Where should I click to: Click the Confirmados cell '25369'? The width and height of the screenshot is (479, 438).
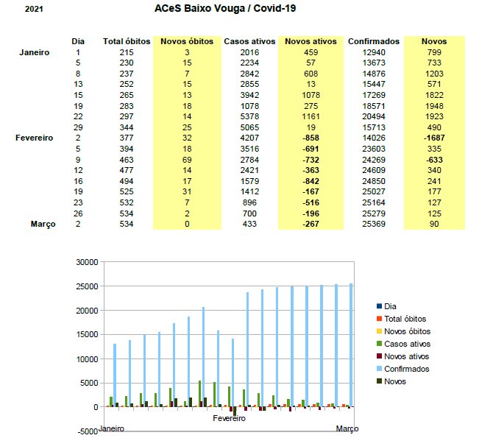click(374, 224)
